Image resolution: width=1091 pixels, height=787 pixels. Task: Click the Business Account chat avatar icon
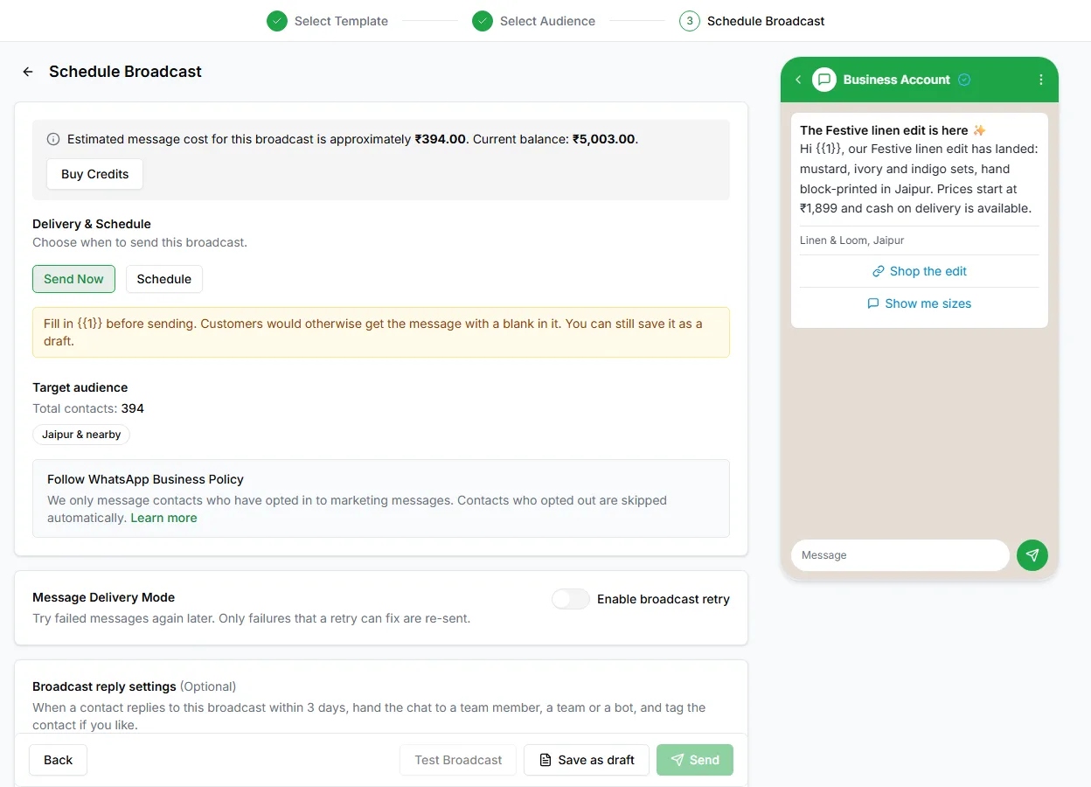(x=824, y=80)
